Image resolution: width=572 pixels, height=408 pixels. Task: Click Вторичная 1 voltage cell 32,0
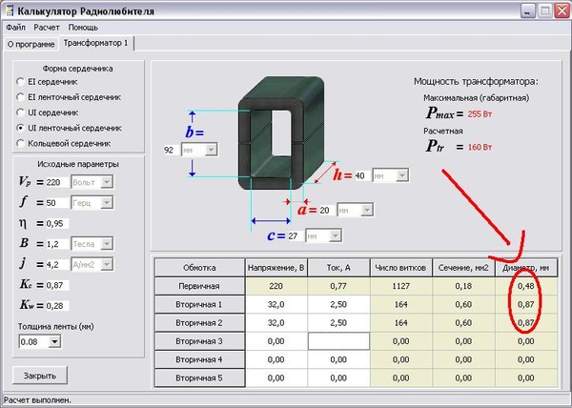point(277,303)
